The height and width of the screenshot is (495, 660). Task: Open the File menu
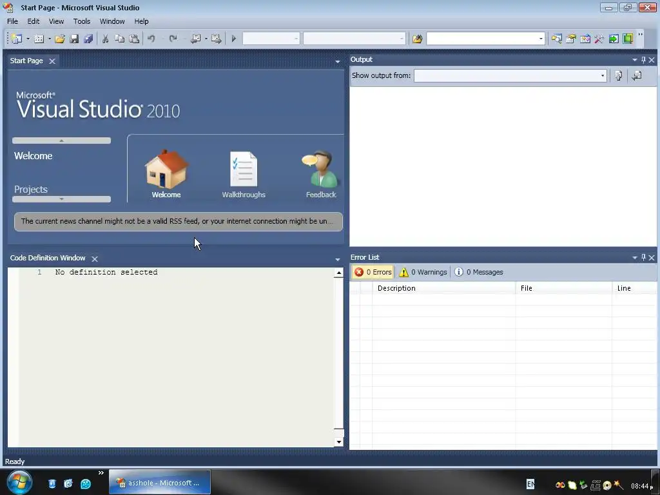(x=13, y=21)
